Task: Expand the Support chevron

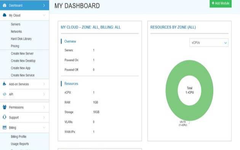Action: coord(44,117)
